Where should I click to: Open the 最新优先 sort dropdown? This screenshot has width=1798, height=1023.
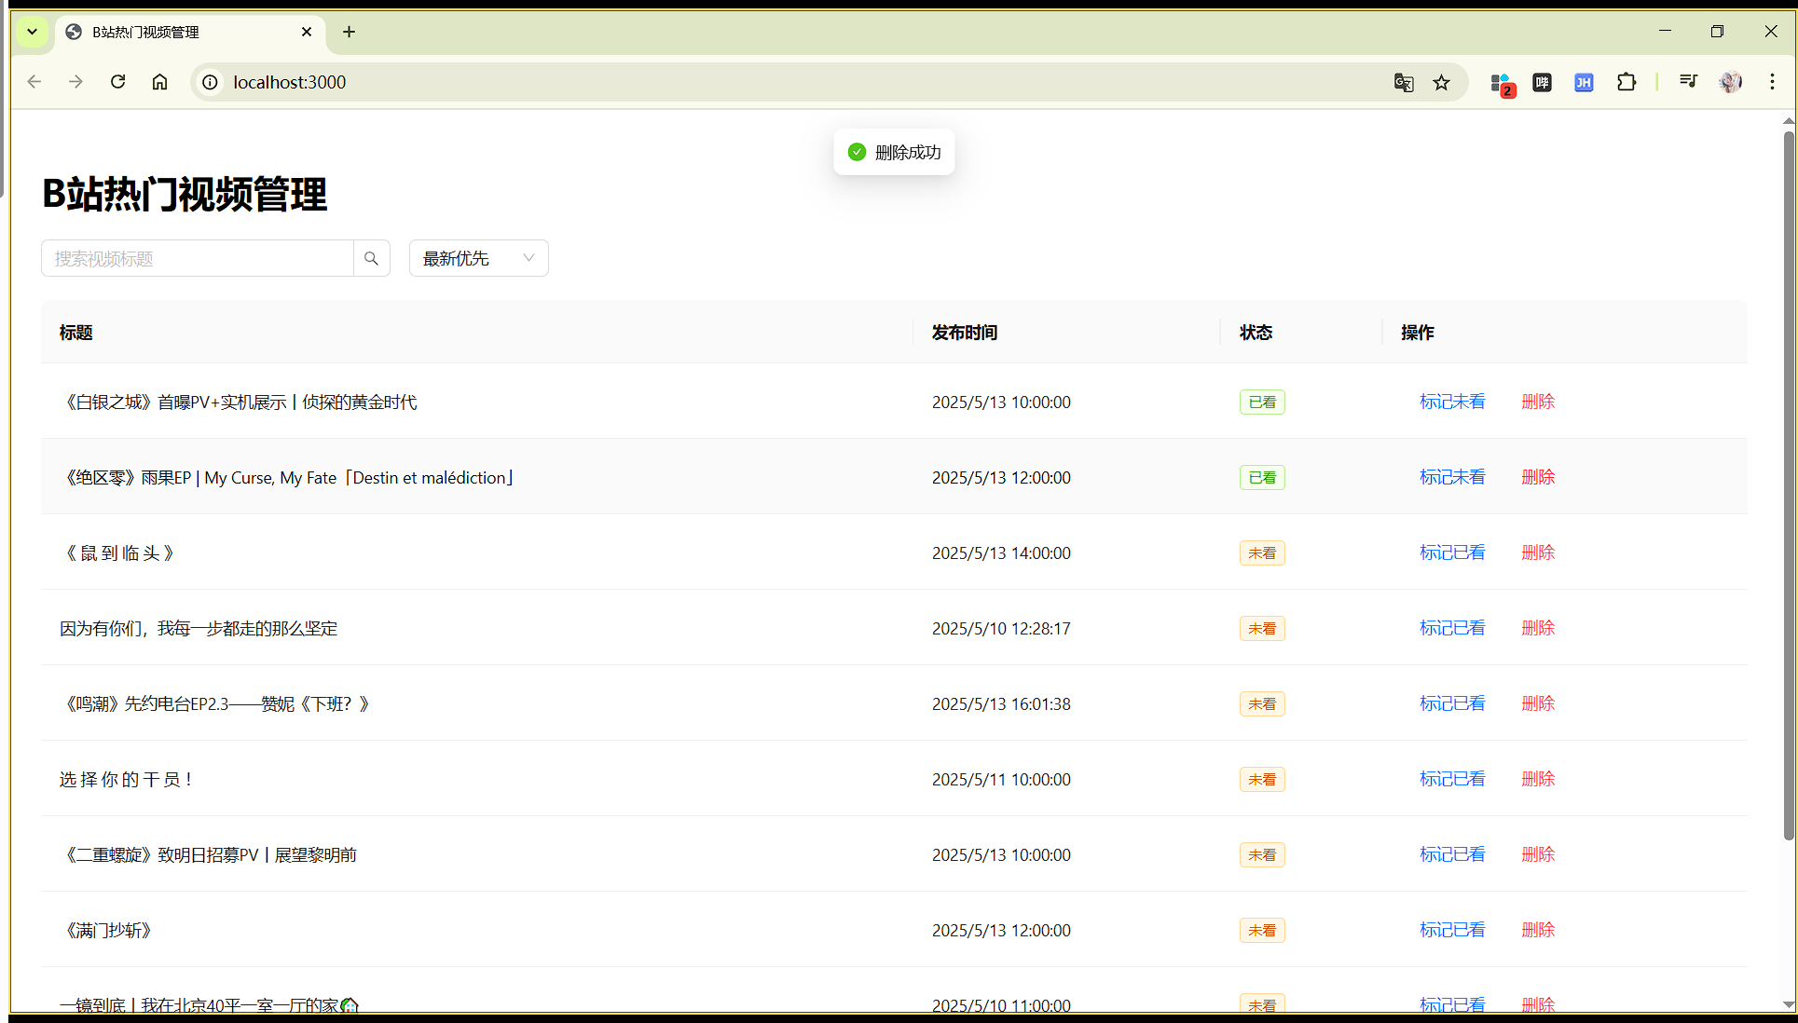click(478, 258)
